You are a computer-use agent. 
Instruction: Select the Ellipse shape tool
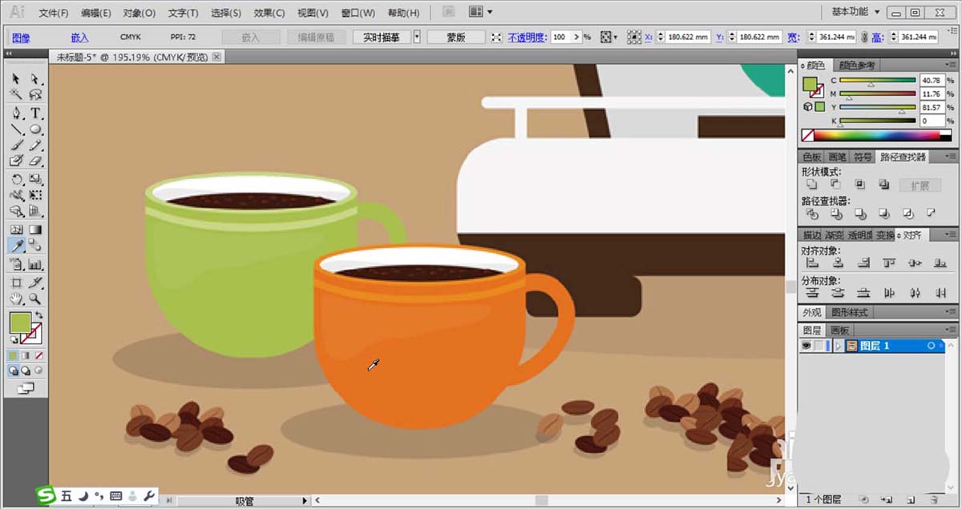pos(36,129)
